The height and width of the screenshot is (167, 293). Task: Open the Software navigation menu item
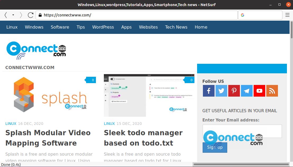[60, 27]
